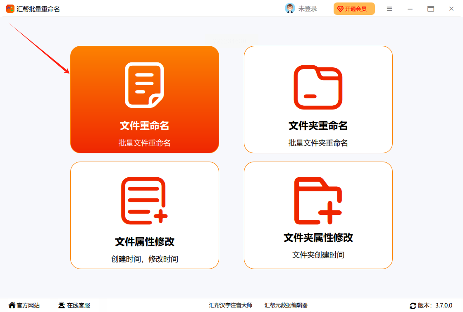Open 汇帮汉字注音大师 link
The height and width of the screenshot is (312, 463).
pyautogui.click(x=231, y=305)
